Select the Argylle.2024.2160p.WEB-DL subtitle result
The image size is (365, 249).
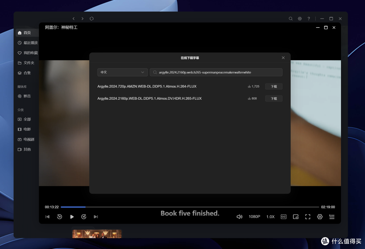click(x=149, y=98)
